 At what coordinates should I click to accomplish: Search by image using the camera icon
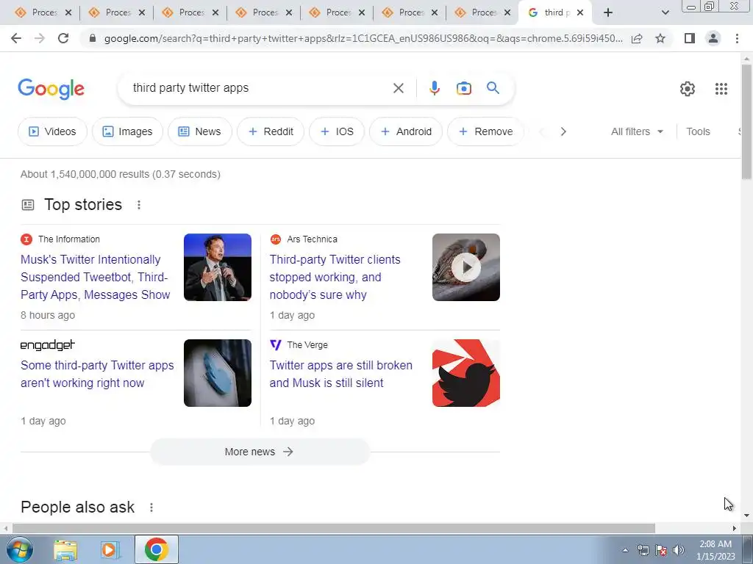(463, 88)
